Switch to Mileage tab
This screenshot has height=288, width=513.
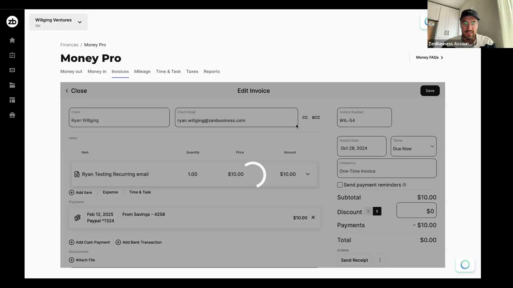pyautogui.click(x=142, y=71)
